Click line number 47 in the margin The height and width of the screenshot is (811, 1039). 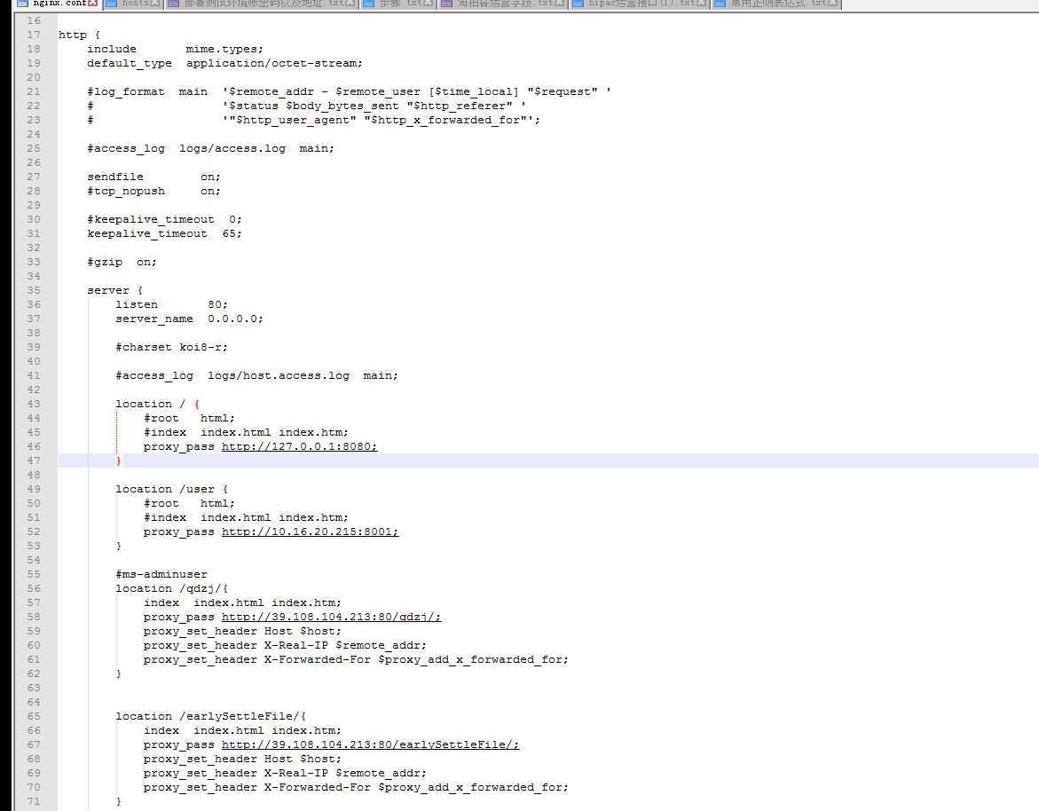point(34,461)
